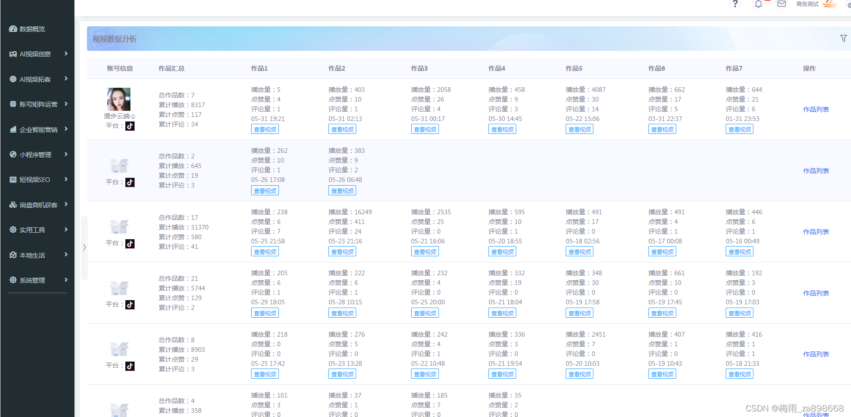View video posted 05-26 17:08

[265, 191]
